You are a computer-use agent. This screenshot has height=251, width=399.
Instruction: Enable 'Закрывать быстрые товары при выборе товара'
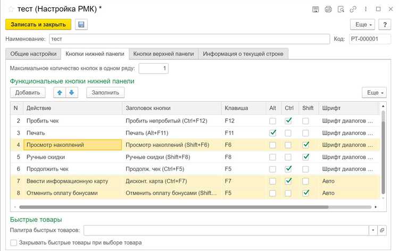(x=14, y=243)
